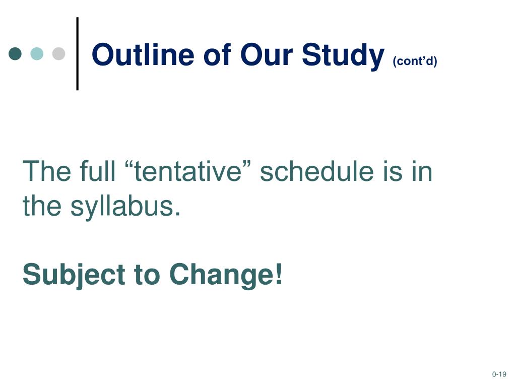Screen dimensions: 516x387
Task: Click the word "the" before syllabus
Action: pos(42,206)
